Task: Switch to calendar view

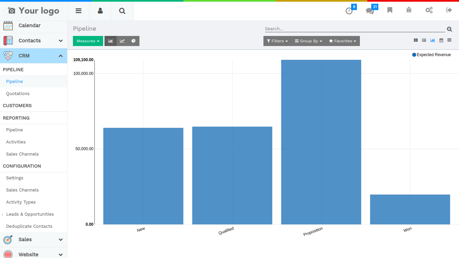Action: pyautogui.click(x=441, y=40)
